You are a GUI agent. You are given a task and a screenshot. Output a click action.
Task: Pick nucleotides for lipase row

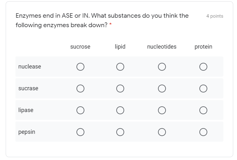[162, 110]
